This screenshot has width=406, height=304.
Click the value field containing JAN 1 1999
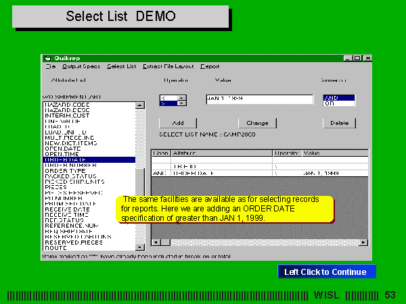(259, 99)
